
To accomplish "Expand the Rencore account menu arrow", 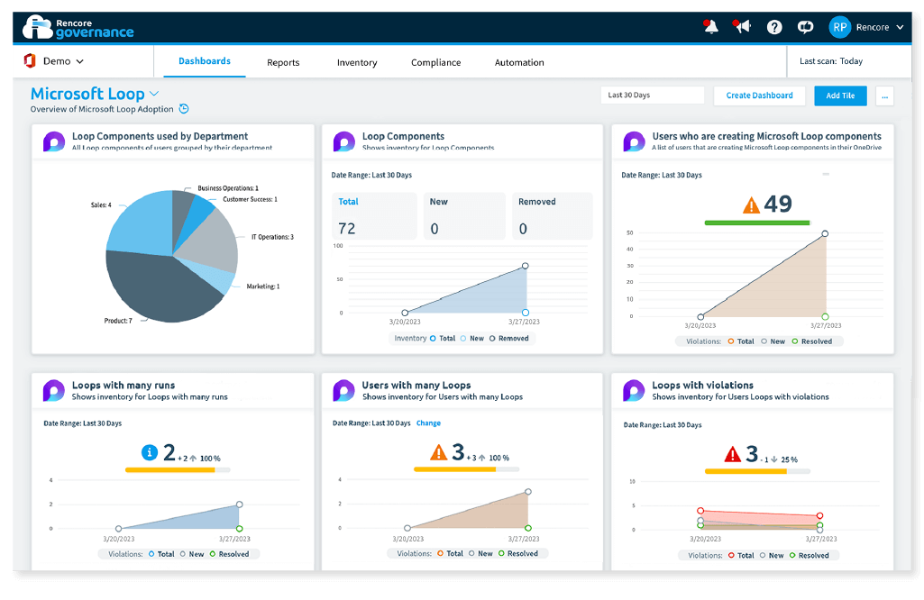I will pos(900,27).
